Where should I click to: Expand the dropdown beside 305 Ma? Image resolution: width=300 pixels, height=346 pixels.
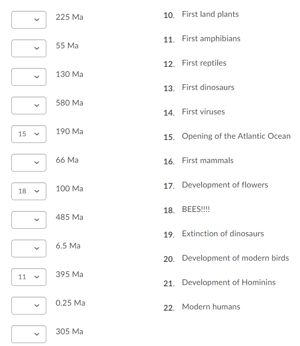[29, 334]
